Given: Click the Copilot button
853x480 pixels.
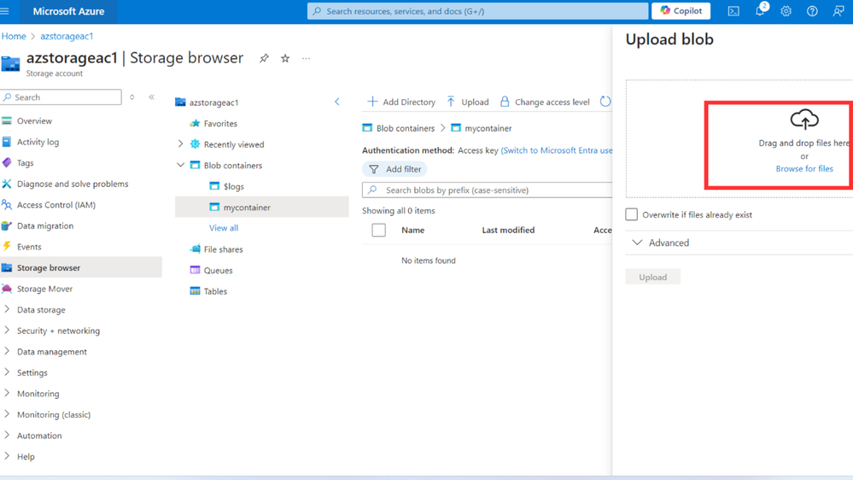Looking at the screenshot, I should 681,11.
